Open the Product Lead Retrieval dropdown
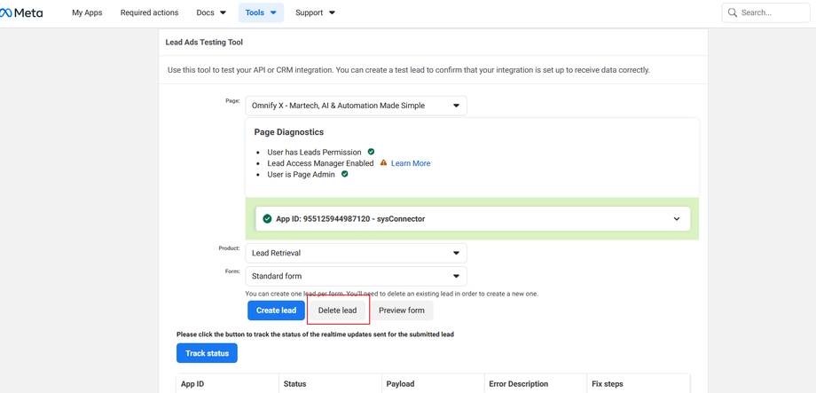Screen dimensions: 816x393 click(x=356, y=253)
